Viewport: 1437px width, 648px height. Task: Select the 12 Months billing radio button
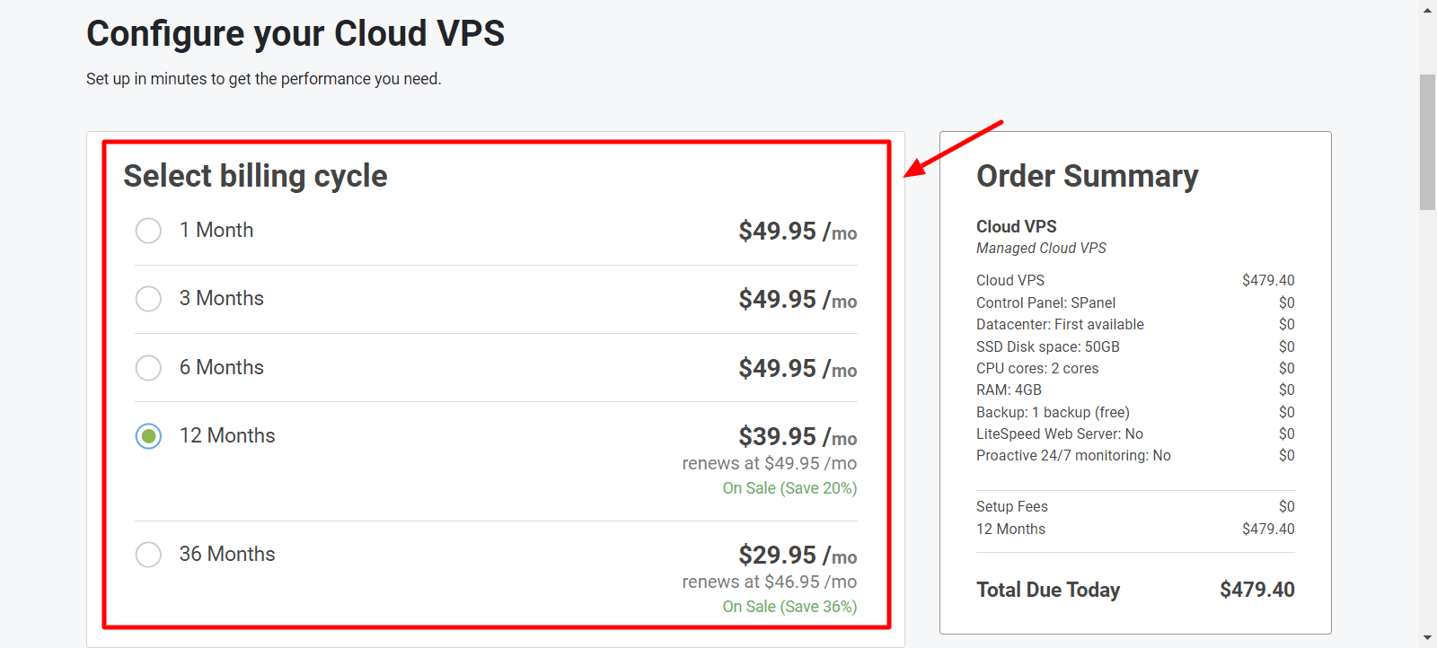(148, 436)
